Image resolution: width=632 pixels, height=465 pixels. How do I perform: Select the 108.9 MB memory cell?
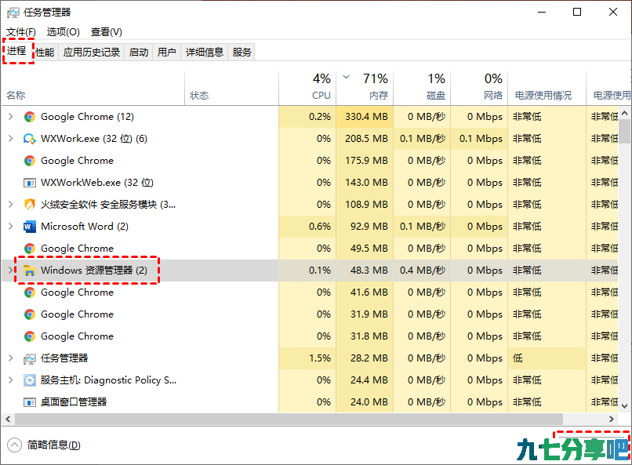coord(365,205)
